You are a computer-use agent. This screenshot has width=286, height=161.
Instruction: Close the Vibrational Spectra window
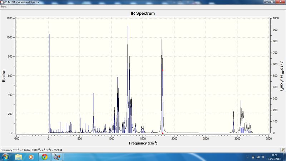point(280,2)
